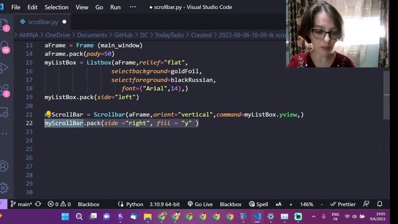Open the Manage gear icon

(x=4, y=188)
